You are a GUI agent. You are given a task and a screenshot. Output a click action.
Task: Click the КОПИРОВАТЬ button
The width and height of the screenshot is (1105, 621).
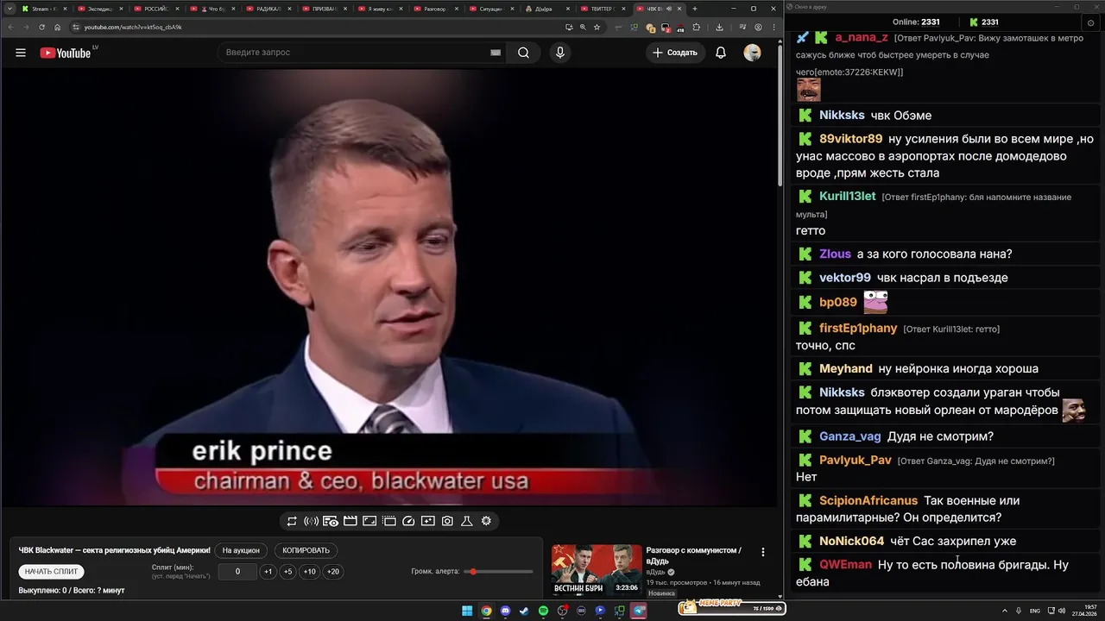pyautogui.click(x=306, y=550)
